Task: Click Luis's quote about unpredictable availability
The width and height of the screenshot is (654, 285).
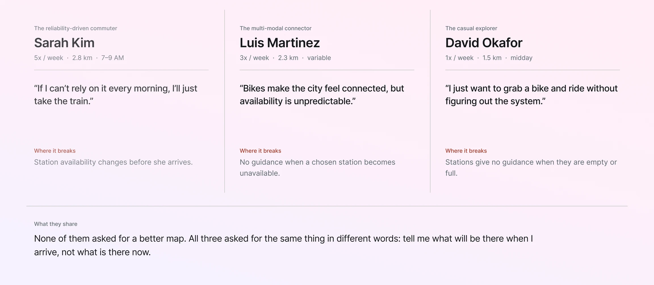Action: [x=322, y=95]
